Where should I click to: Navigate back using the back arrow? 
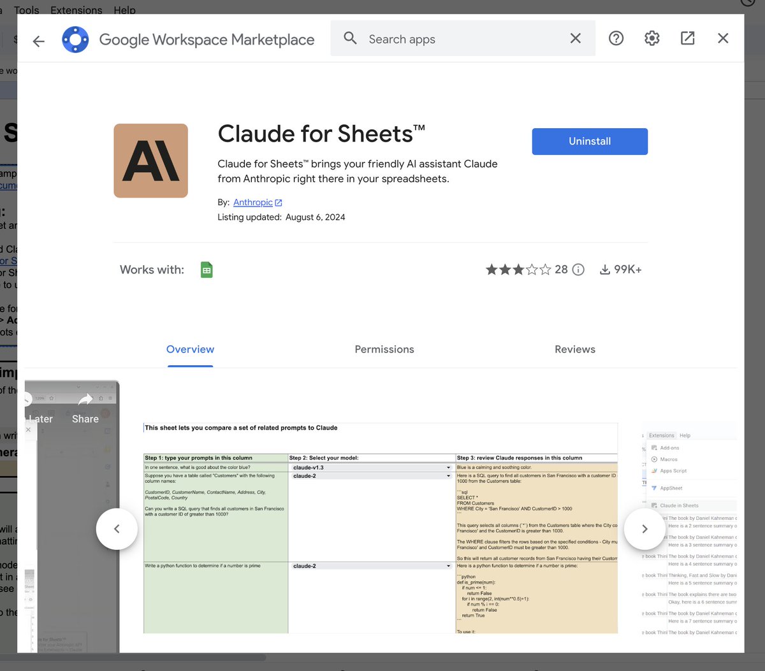(38, 40)
